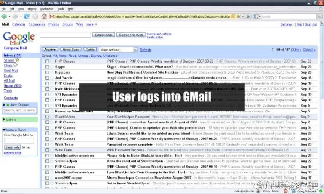Click the Give Google Mail to email field
The width and height of the screenshot is (324, 194).
19,141
